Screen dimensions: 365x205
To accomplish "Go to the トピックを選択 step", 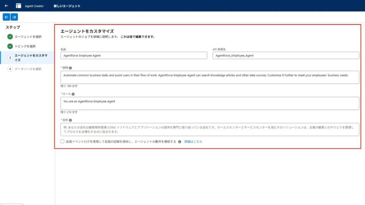I will click(x=25, y=46).
